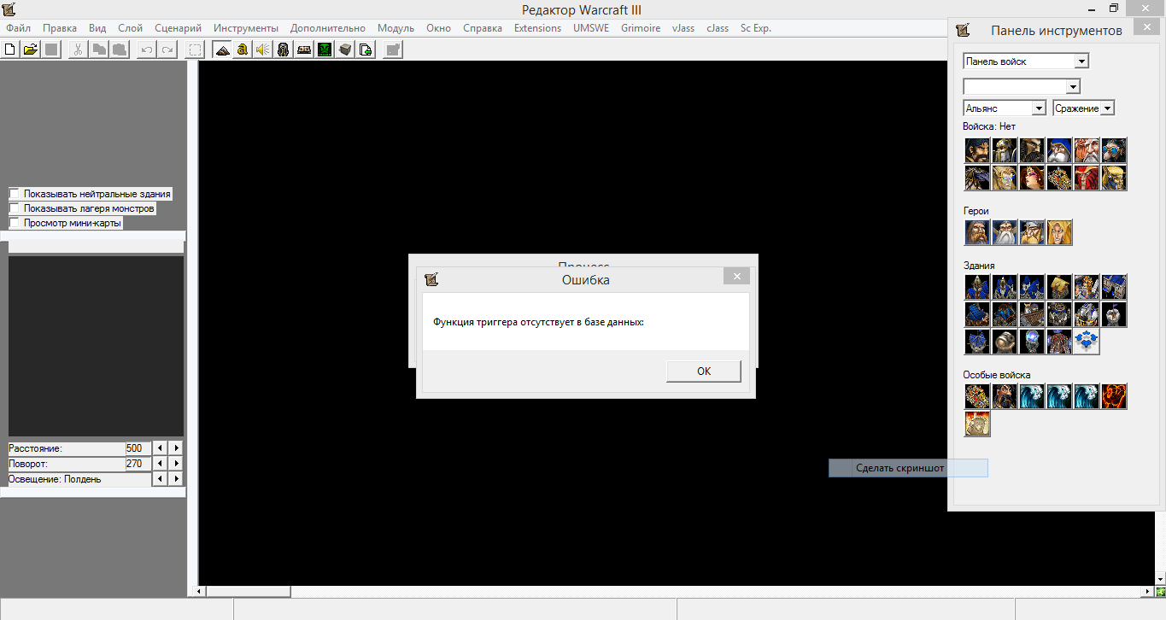1166x620 pixels.
Task: Open the Файл menu
Action: click(x=18, y=28)
